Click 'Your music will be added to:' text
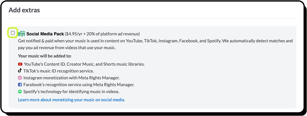Screen dimensions: 307x116 click(x=45, y=56)
